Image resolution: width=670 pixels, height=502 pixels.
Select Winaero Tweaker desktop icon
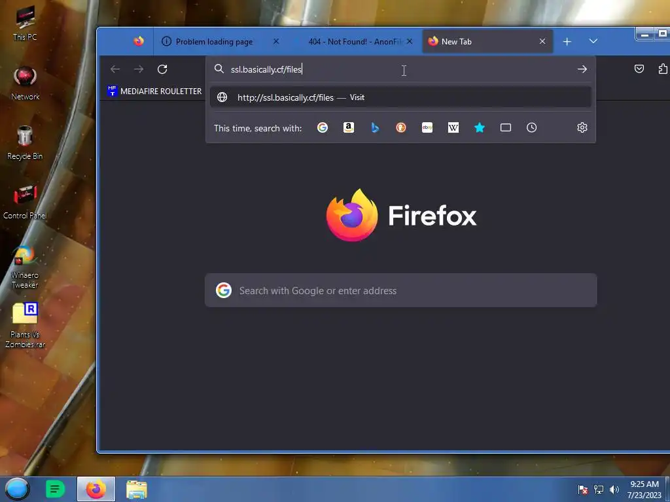point(25,267)
